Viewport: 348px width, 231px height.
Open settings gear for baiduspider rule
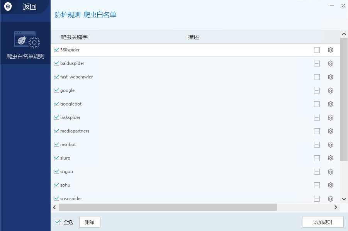tap(330, 63)
